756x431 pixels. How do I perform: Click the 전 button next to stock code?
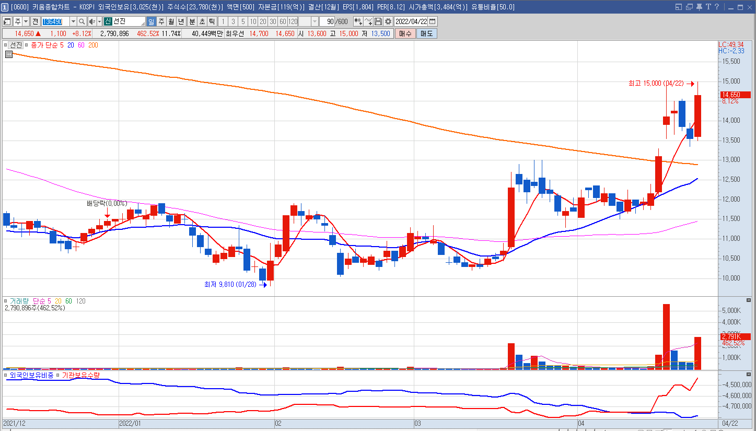[x=35, y=21]
